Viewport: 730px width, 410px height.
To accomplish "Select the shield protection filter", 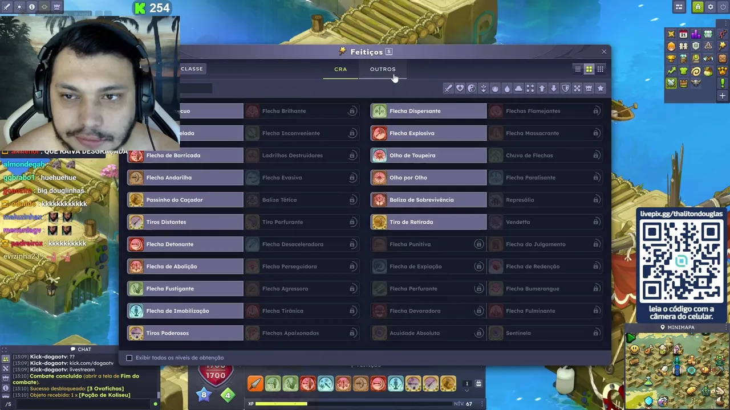I will [565, 88].
